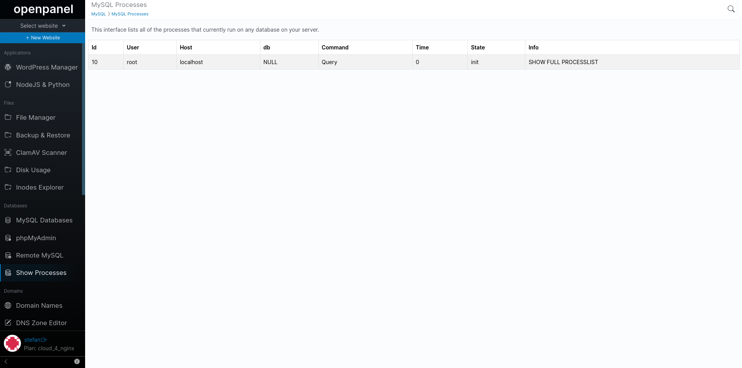Click the NodeJS & Python icon
Screen dimensions: 742x368
pos(8,84)
